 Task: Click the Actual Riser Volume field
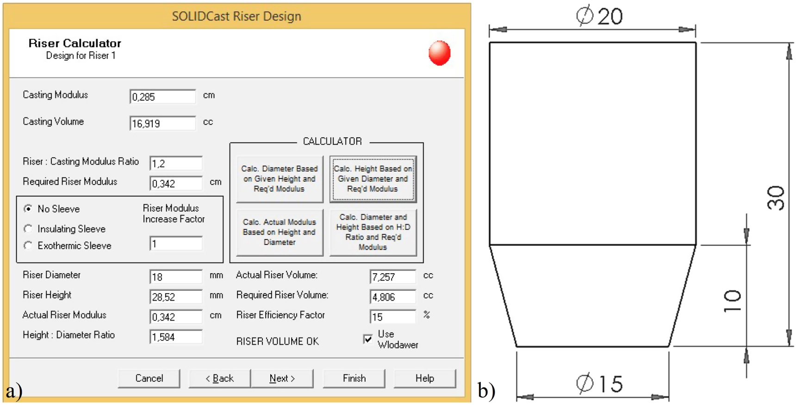point(393,276)
